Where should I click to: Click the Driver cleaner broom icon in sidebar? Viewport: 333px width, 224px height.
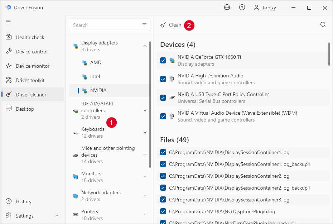[9, 94]
